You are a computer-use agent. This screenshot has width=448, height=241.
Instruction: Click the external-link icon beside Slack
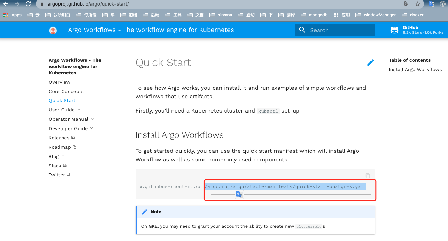pyautogui.click(x=64, y=166)
